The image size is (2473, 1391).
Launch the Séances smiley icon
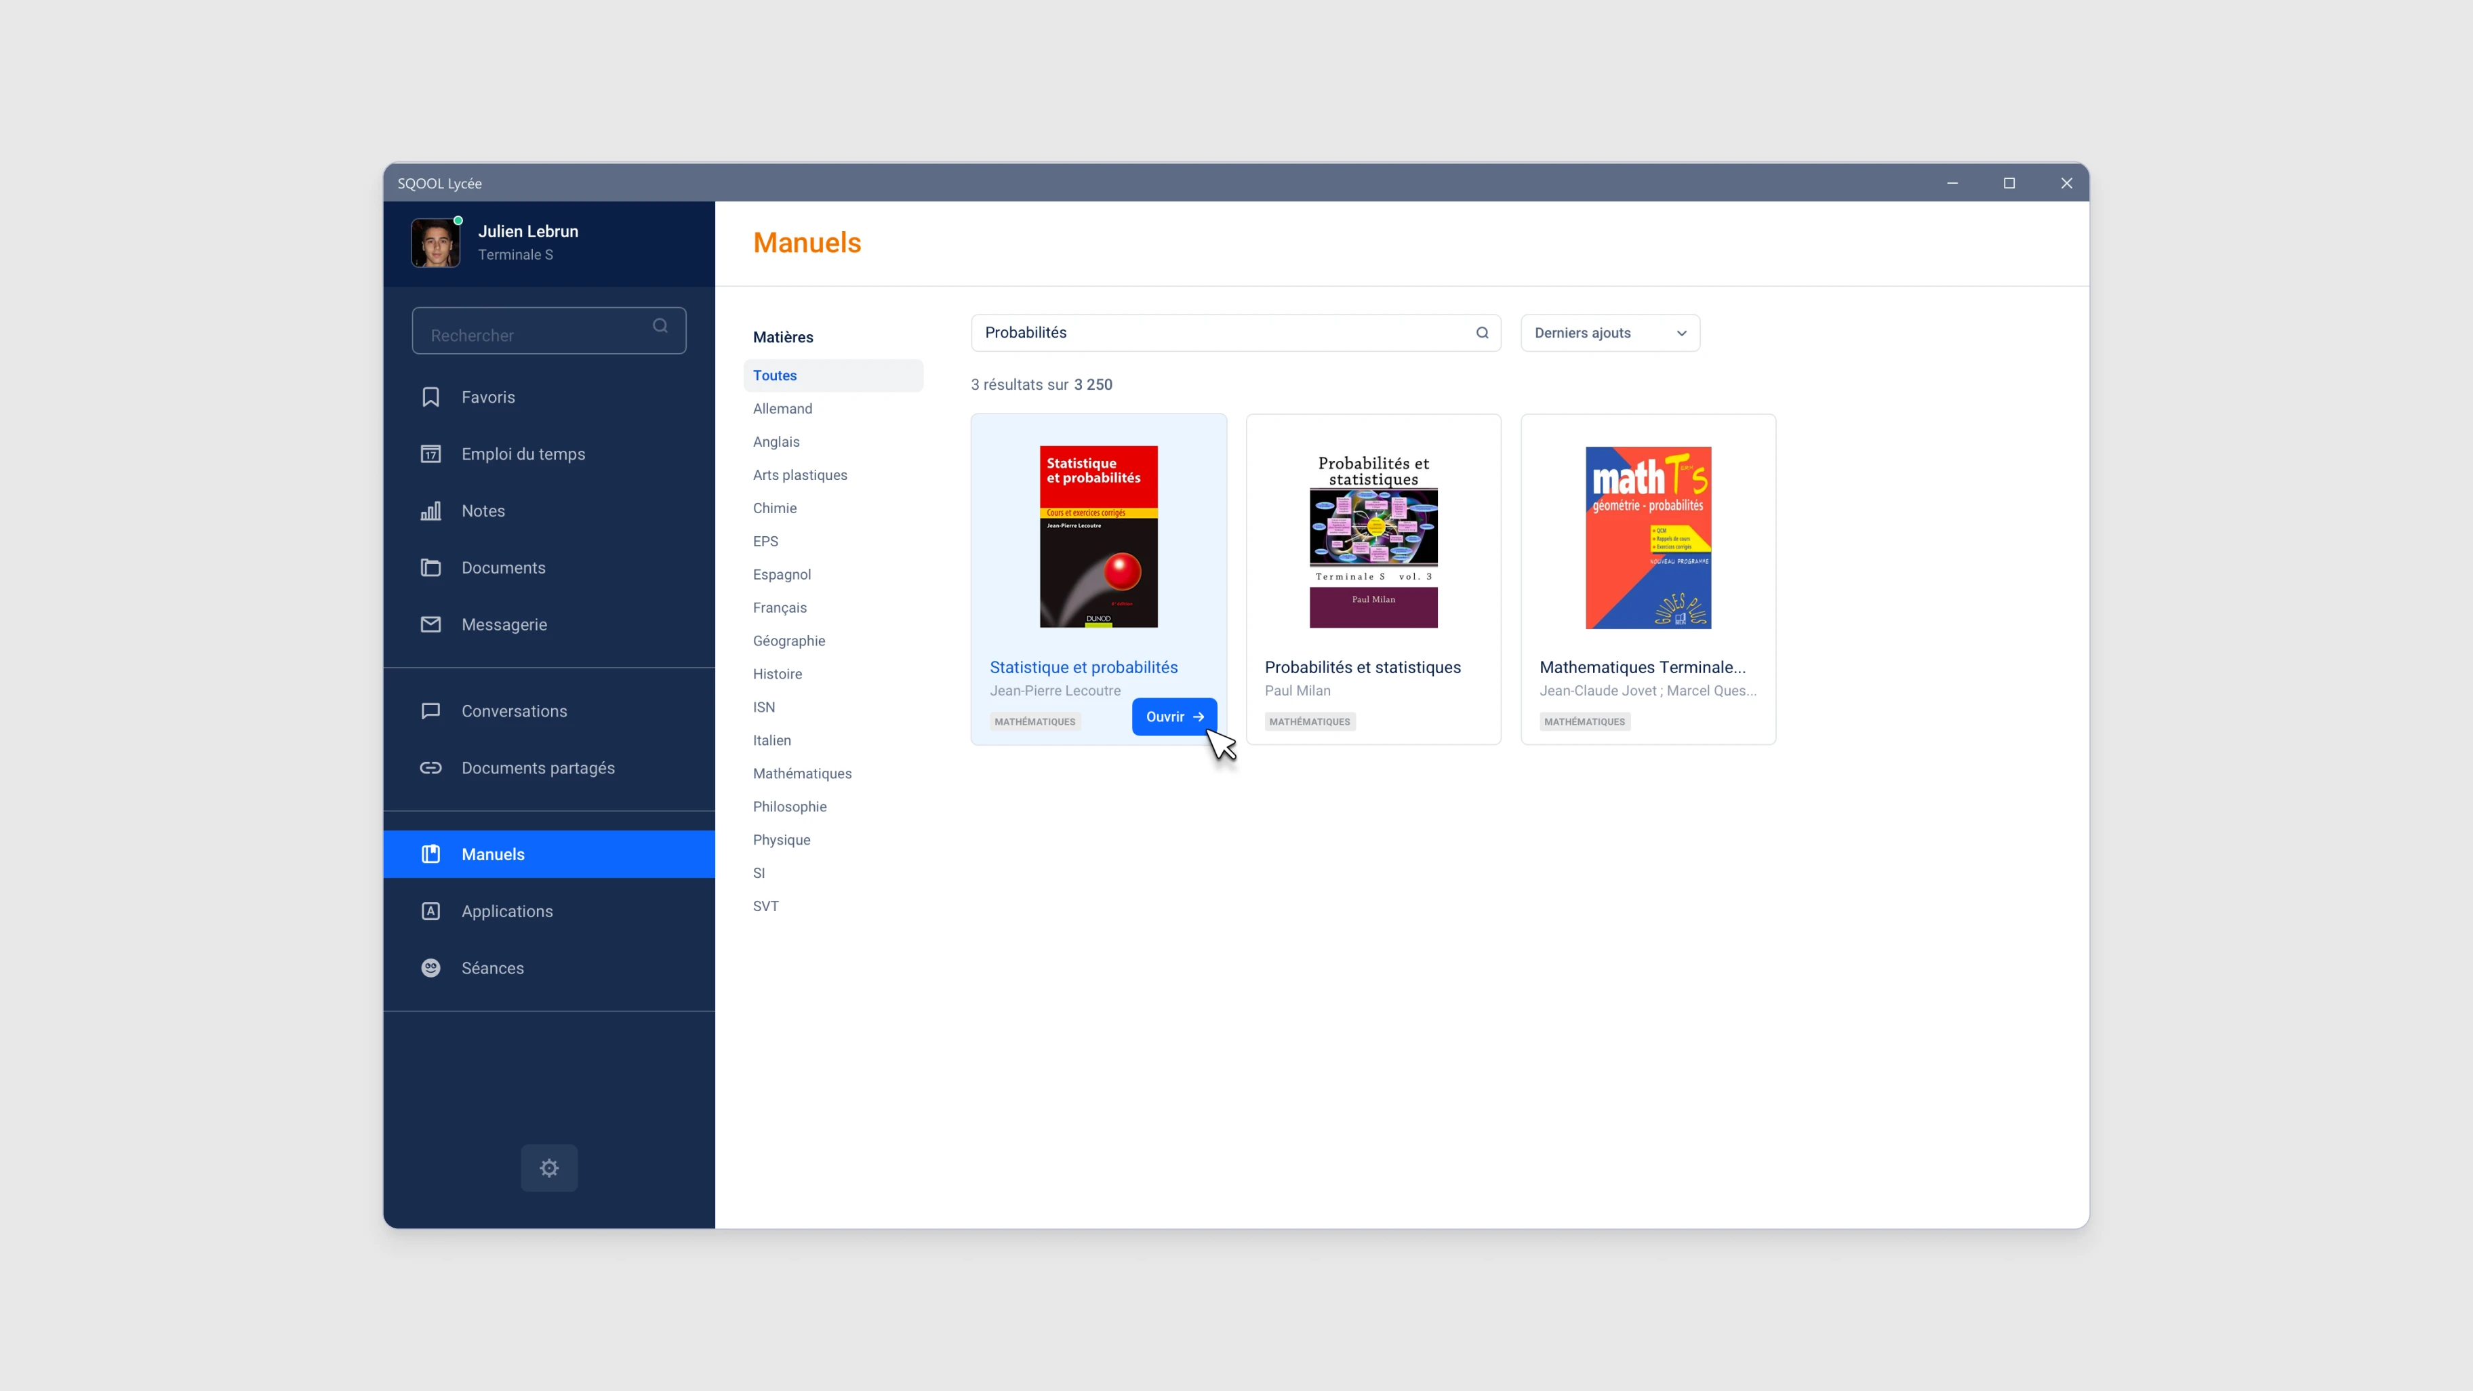430,967
